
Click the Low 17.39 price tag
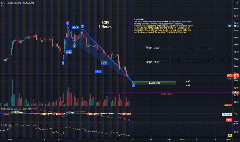click(233, 78)
